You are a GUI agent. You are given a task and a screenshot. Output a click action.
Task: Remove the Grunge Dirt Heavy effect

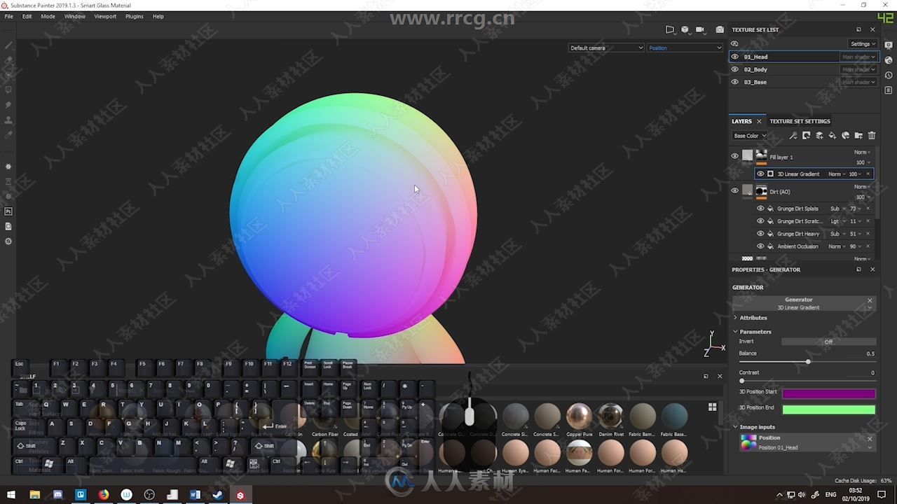[x=868, y=234]
